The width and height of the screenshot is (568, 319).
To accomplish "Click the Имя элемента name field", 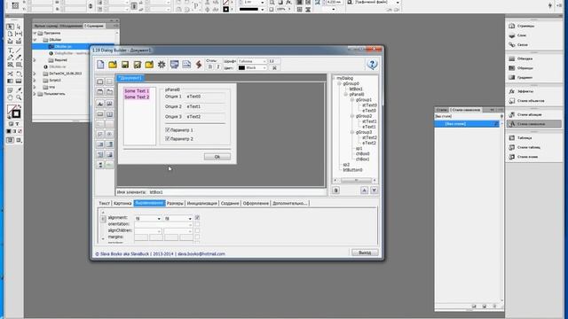I will click(x=236, y=192).
